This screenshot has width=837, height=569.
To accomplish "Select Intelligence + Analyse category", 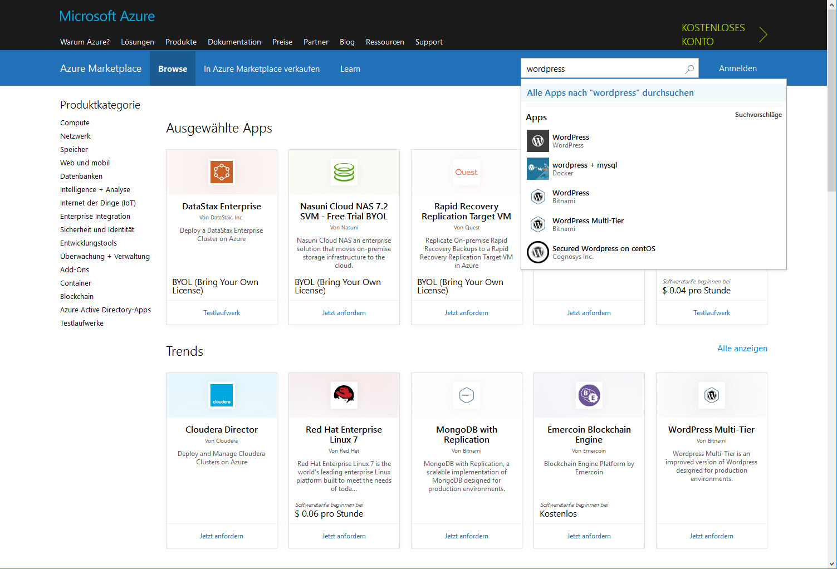I will point(95,190).
